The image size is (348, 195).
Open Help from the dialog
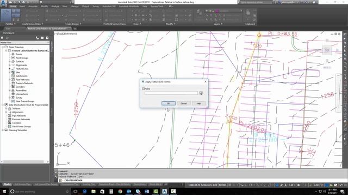coord(198,103)
